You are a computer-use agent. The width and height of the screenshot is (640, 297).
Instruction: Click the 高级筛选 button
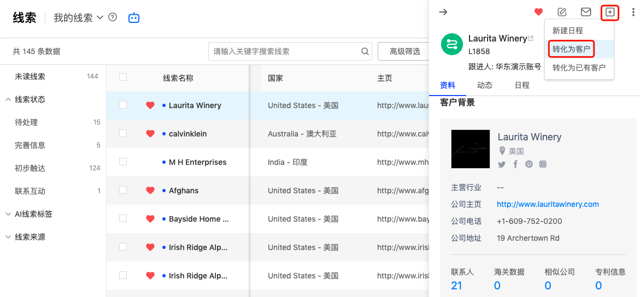(404, 51)
